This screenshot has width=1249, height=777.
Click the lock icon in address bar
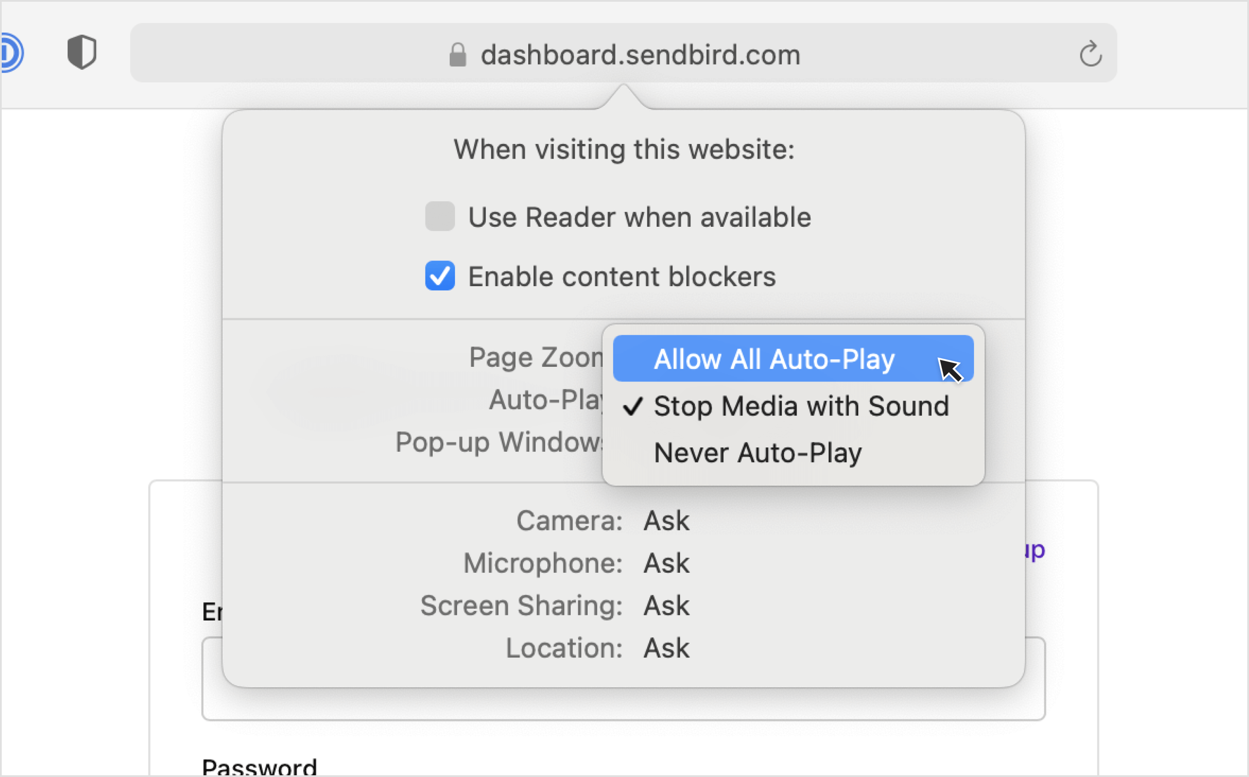pyautogui.click(x=458, y=55)
